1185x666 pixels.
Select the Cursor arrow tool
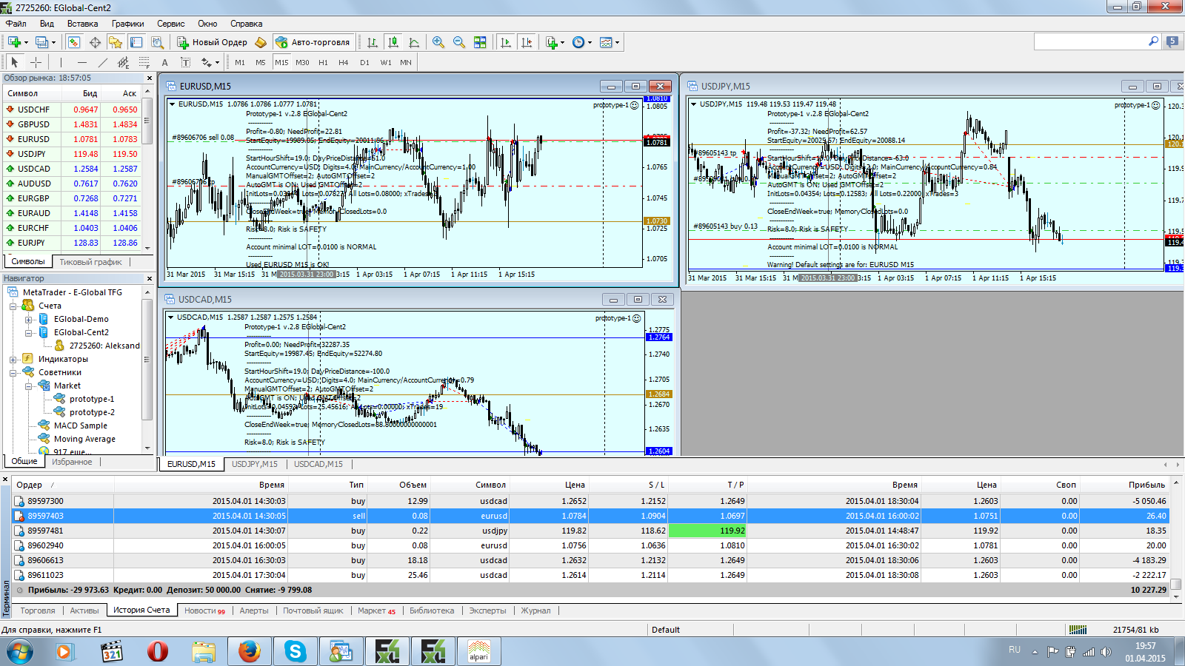14,62
